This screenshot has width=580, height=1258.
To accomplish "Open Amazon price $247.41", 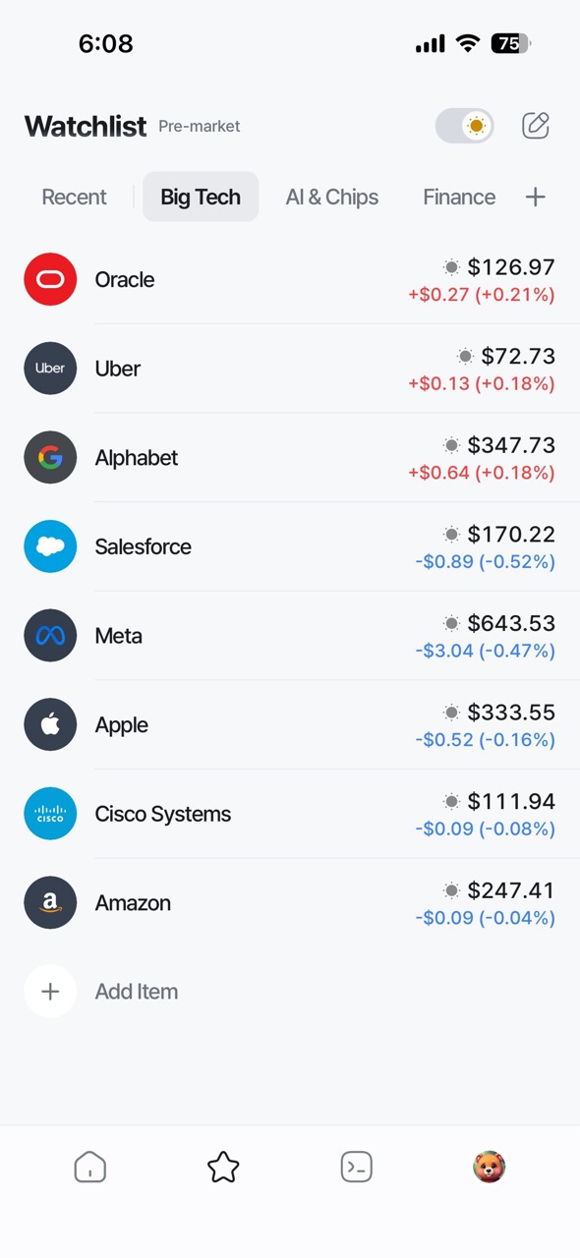I will [511, 890].
